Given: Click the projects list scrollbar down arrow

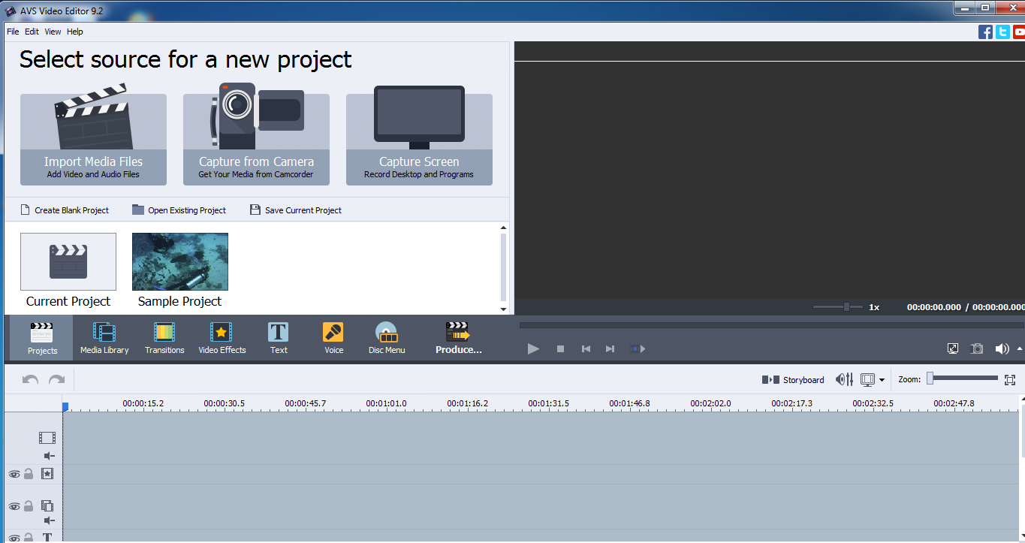Looking at the screenshot, I should 504,309.
